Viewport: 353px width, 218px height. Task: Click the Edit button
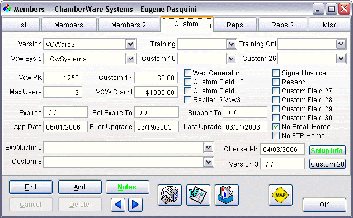(31, 187)
